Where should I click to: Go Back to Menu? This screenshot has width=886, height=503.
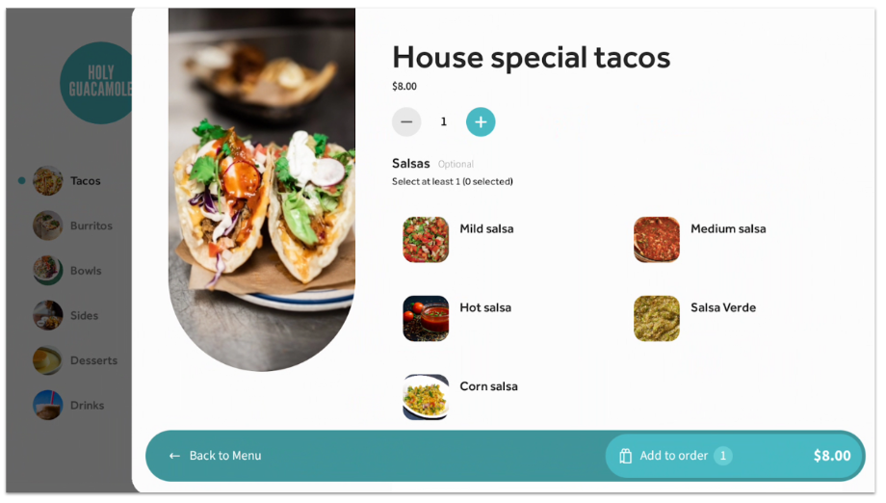pyautogui.click(x=215, y=456)
